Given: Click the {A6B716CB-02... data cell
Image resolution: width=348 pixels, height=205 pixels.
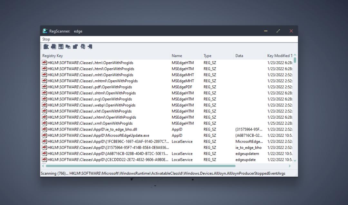Looking at the screenshot, I should (x=249, y=135).
